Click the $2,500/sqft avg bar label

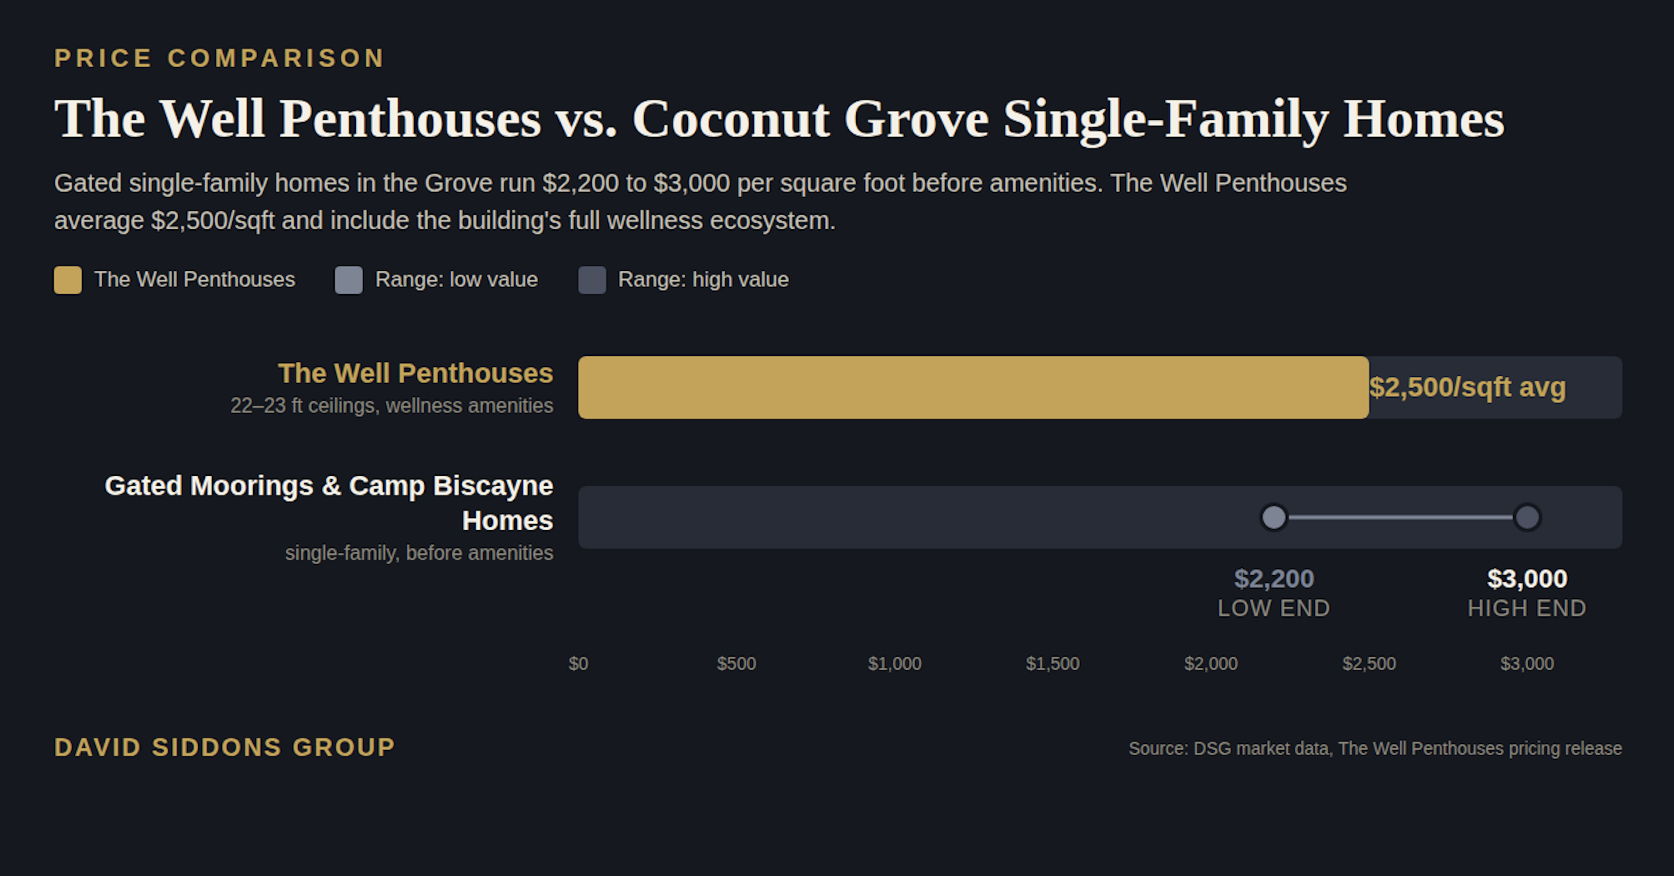click(x=1467, y=387)
